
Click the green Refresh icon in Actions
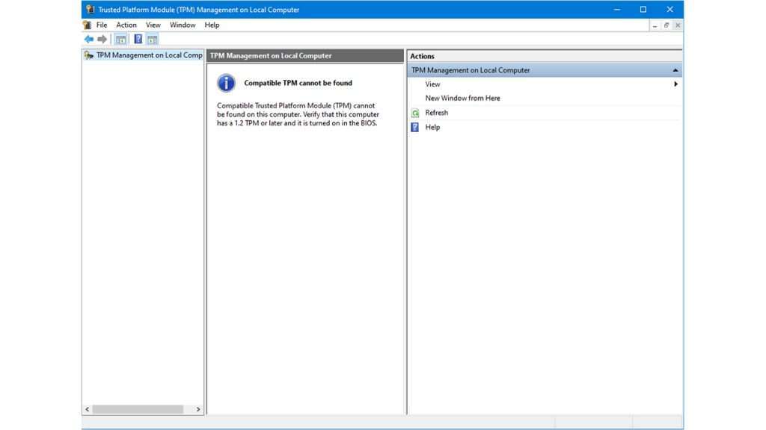(415, 113)
